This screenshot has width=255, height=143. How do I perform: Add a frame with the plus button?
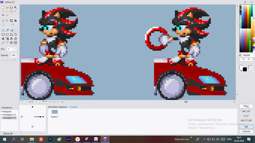[44, 102]
